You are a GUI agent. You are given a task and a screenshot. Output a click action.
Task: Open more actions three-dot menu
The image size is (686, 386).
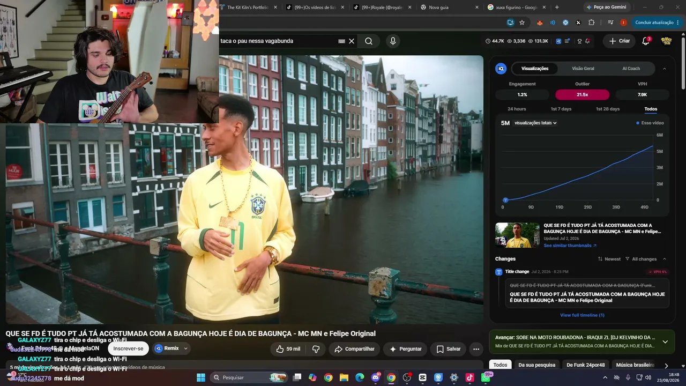[476, 349]
